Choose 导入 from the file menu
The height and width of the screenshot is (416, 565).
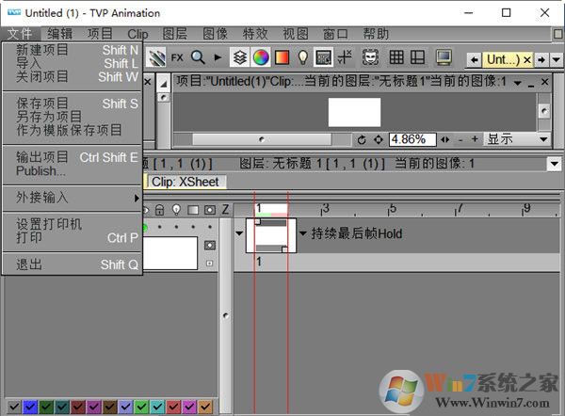tap(73, 63)
